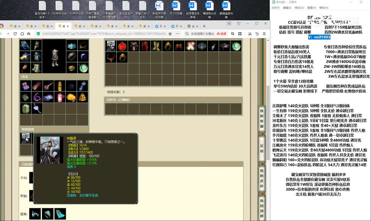Select the glowing fists inventory item

[x=190, y=46]
